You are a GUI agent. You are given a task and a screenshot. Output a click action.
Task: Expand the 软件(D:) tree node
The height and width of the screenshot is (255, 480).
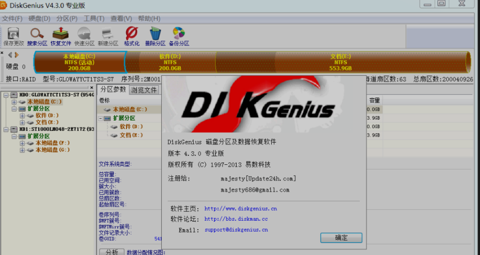click(x=22, y=116)
